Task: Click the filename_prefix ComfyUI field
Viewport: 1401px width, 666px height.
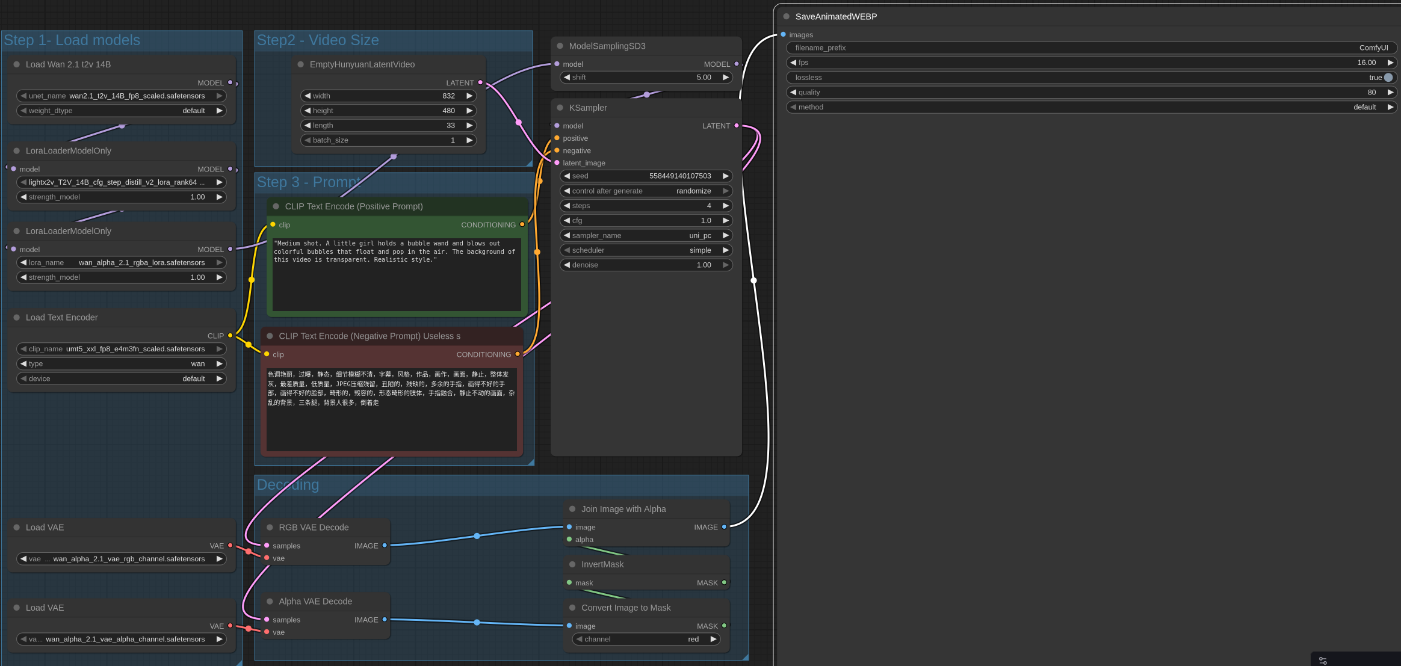Action: (x=1090, y=48)
